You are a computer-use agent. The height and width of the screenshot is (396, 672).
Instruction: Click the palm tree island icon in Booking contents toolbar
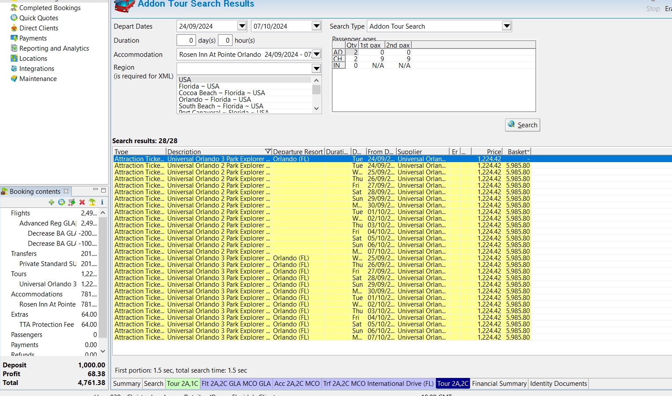point(92,202)
